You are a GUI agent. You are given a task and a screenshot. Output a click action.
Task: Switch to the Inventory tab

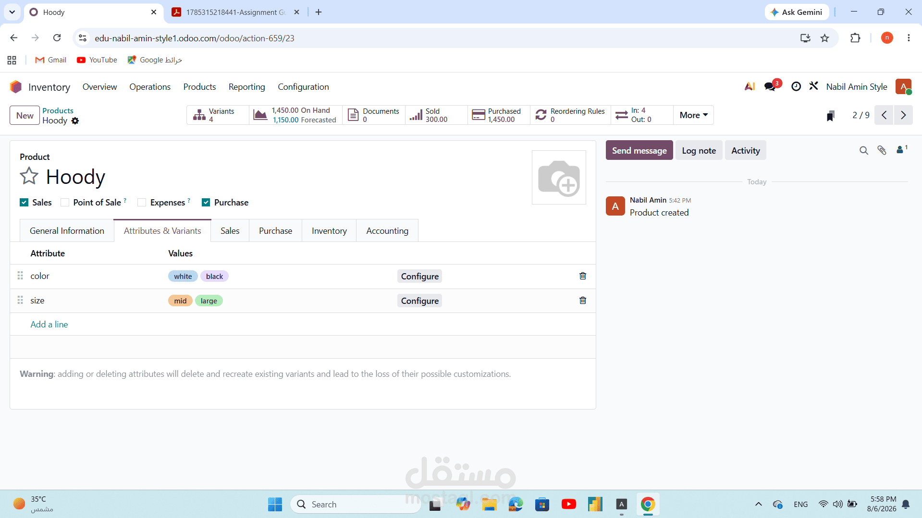coord(329,231)
